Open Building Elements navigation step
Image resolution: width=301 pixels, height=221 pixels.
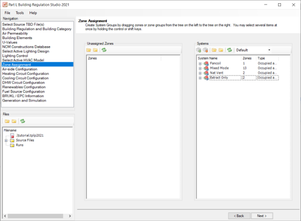(37, 38)
